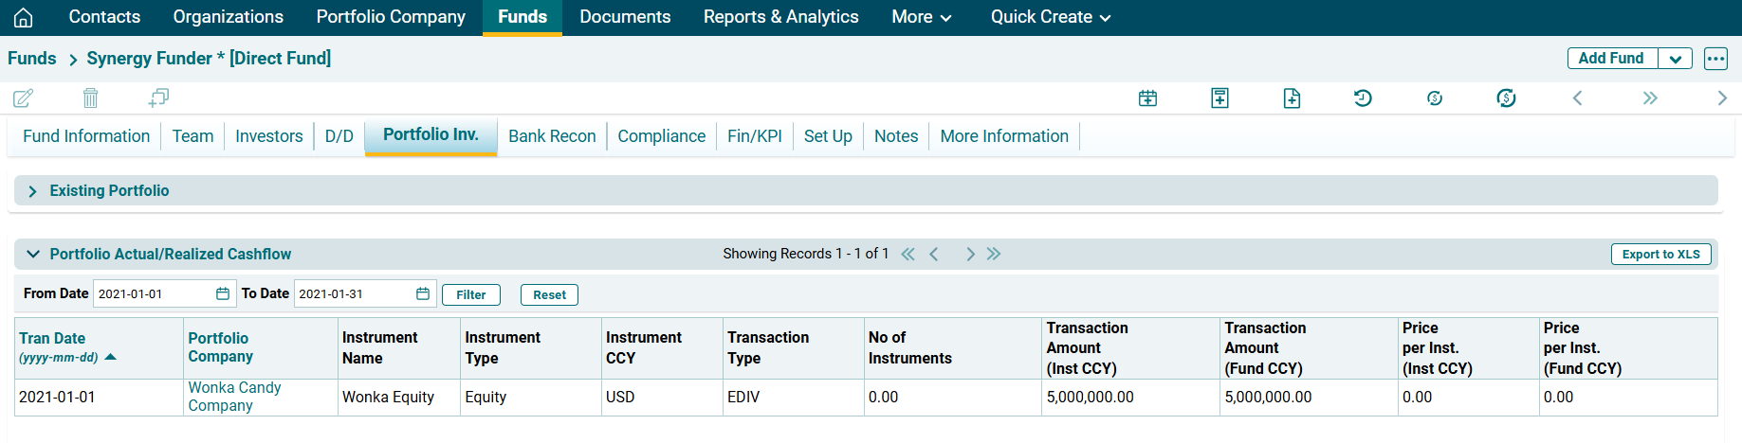Click the trash delete icon
Image resolution: width=1742 pixels, height=443 pixels.
coord(90,97)
